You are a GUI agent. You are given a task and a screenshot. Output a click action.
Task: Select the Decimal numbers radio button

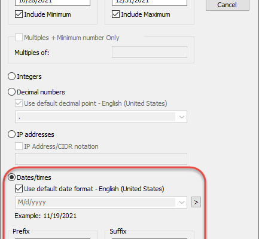[x=11, y=92]
